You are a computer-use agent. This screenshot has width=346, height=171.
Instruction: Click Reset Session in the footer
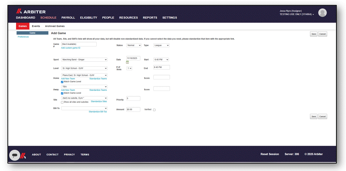[x=270, y=154]
